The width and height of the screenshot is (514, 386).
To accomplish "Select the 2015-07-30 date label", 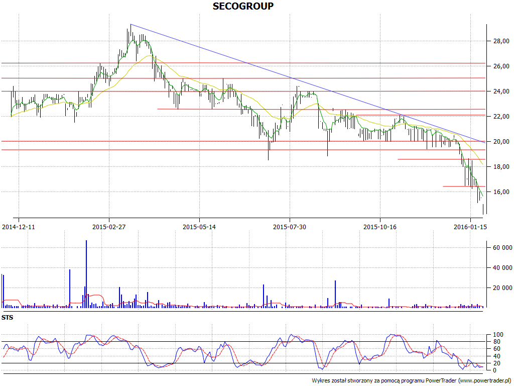I will pyautogui.click(x=290, y=227).
